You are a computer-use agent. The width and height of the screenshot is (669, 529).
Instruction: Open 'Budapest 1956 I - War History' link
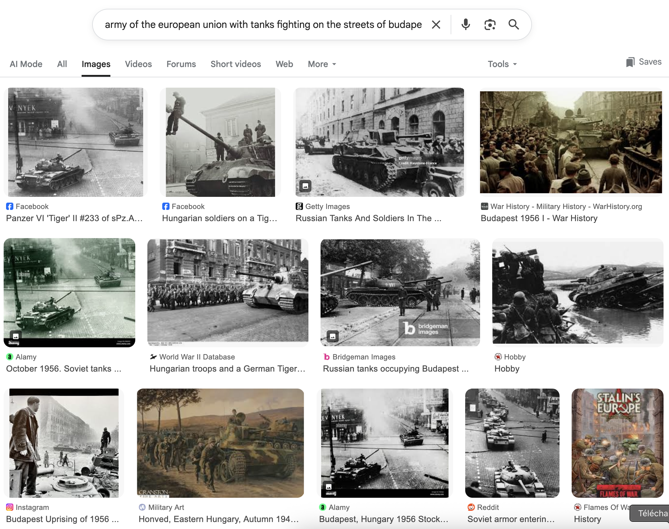539,218
